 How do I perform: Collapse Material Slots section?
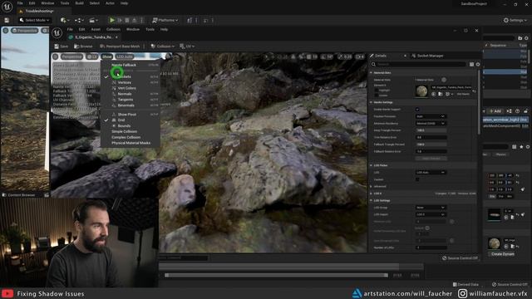click(x=372, y=73)
